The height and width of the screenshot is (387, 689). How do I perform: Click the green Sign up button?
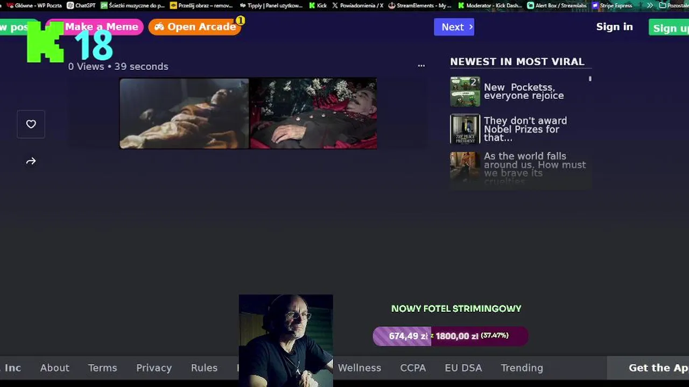pyautogui.click(x=669, y=28)
